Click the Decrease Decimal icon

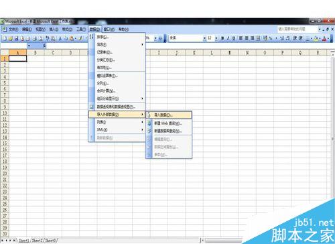287,38
